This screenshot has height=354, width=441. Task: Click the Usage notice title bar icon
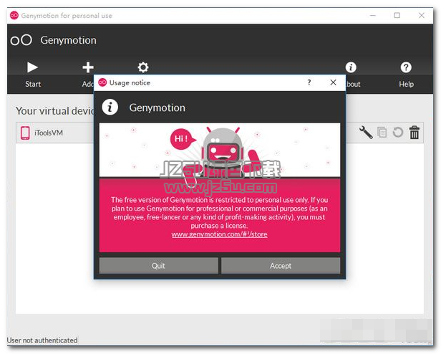(x=102, y=82)
